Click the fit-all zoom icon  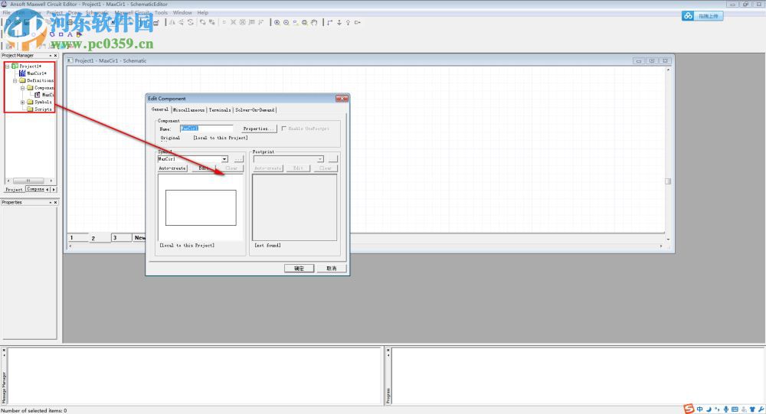pyautogui.click(x=304, y=22)
